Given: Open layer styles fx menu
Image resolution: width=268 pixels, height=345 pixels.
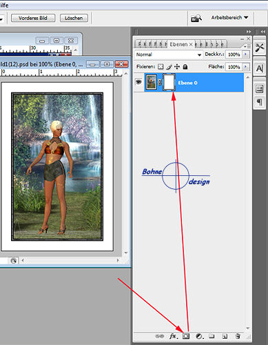Looking at the screenshot, I should 174,336.
